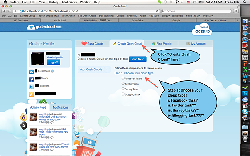Image resolution: width=250 pixels, height=156 pixels.
Task: Open Skype from the Dock
Action: click(245, 112)
